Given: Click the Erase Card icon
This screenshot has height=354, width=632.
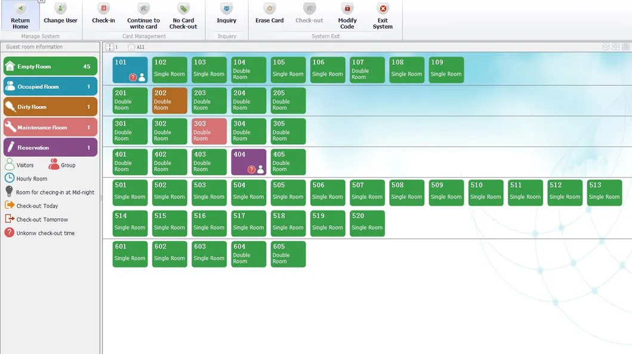Looking at the screenshot, I should click(269, 15).
